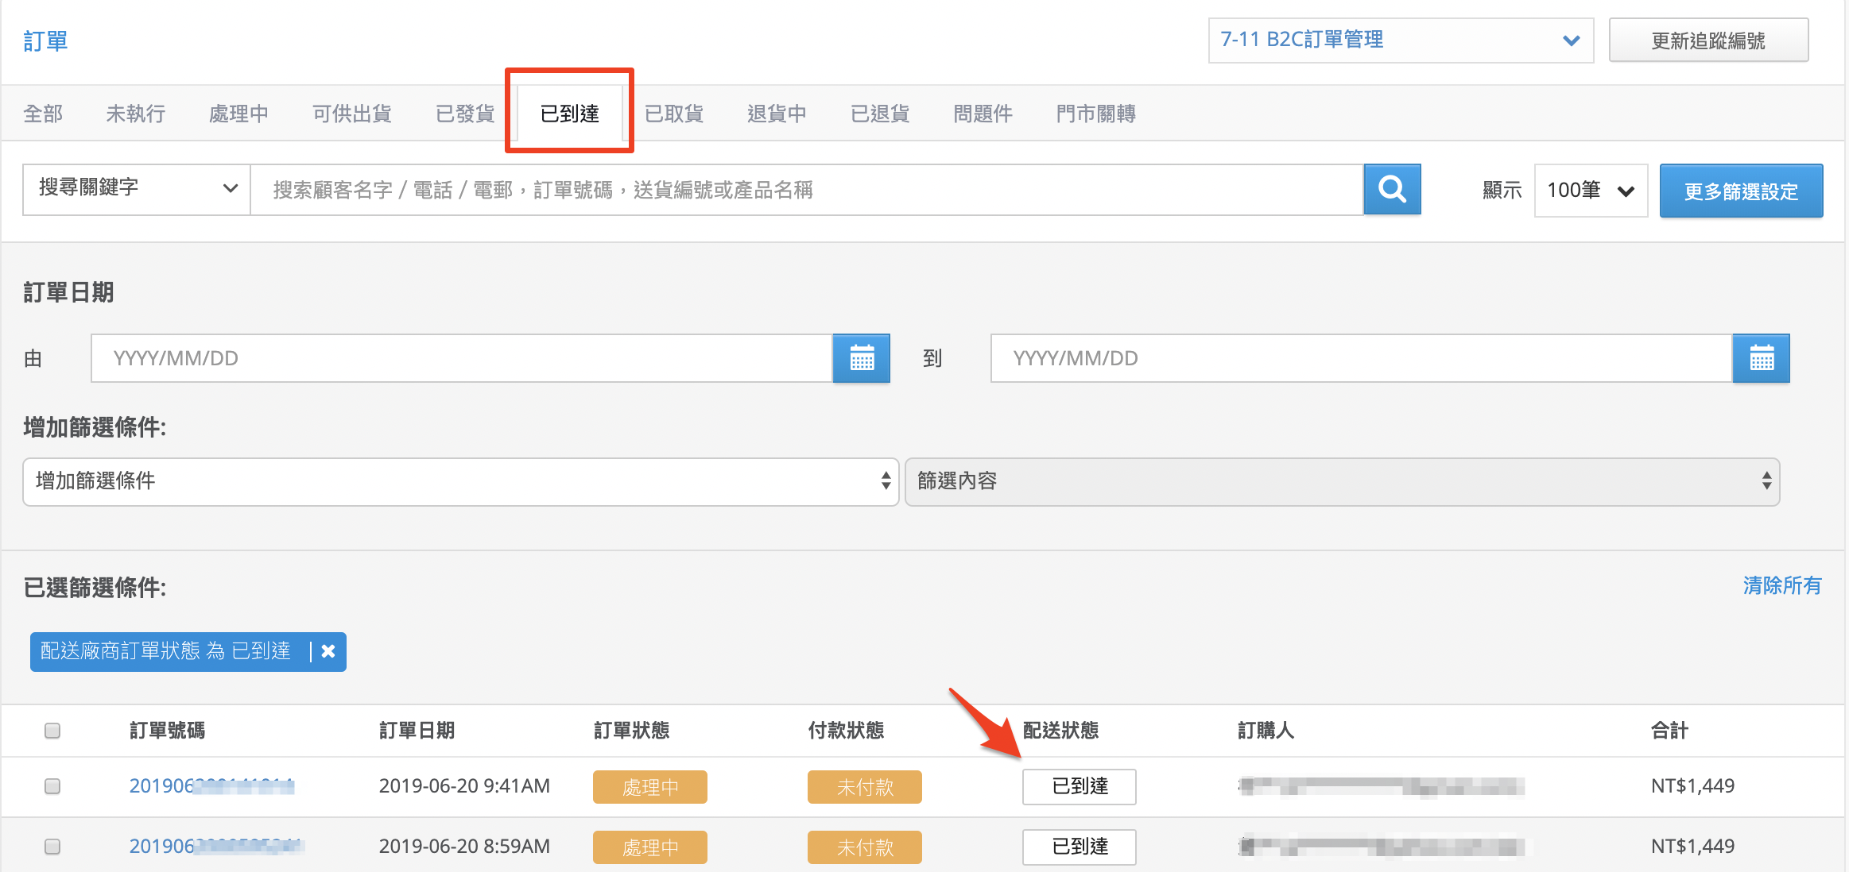
Task: Switch to the 已退貨 tab
Action: tap(880, 114)
